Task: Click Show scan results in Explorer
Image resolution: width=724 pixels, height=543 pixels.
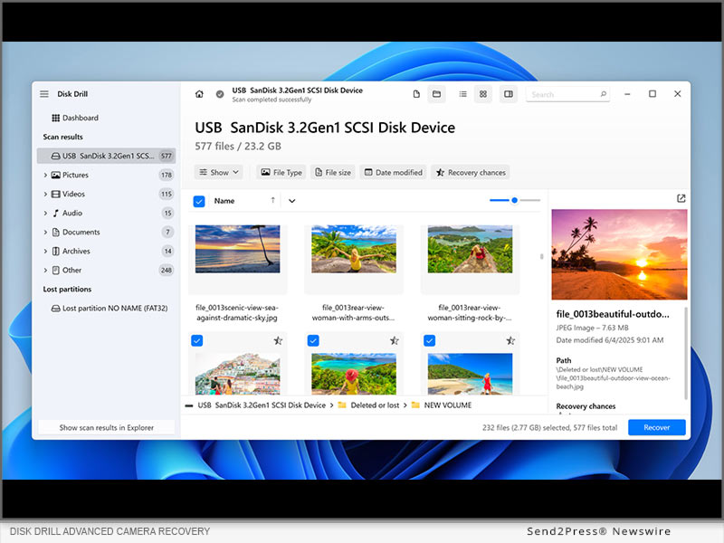Action: [106, 427]
